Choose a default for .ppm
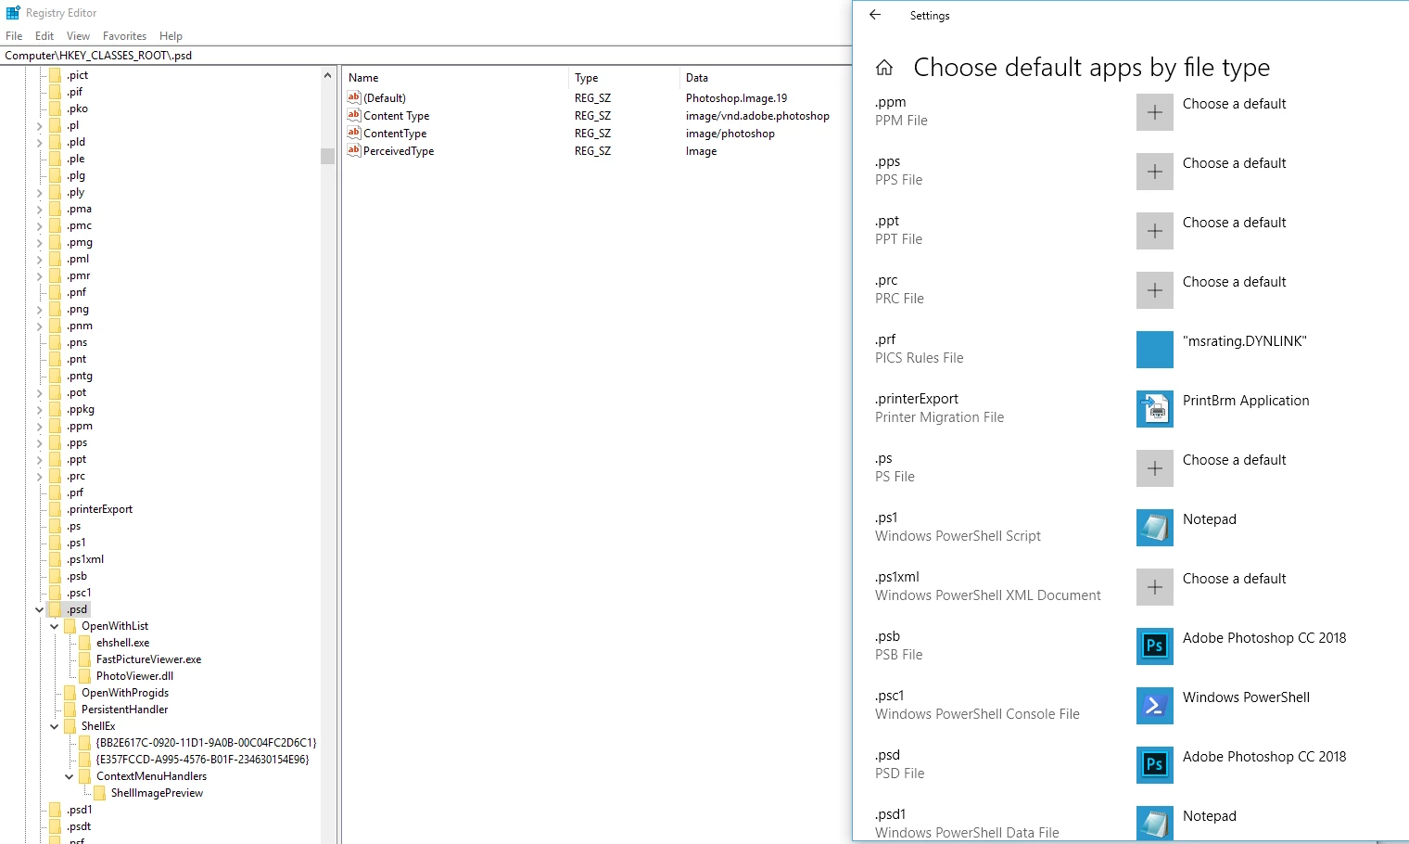 click(x=1234, y=104)
